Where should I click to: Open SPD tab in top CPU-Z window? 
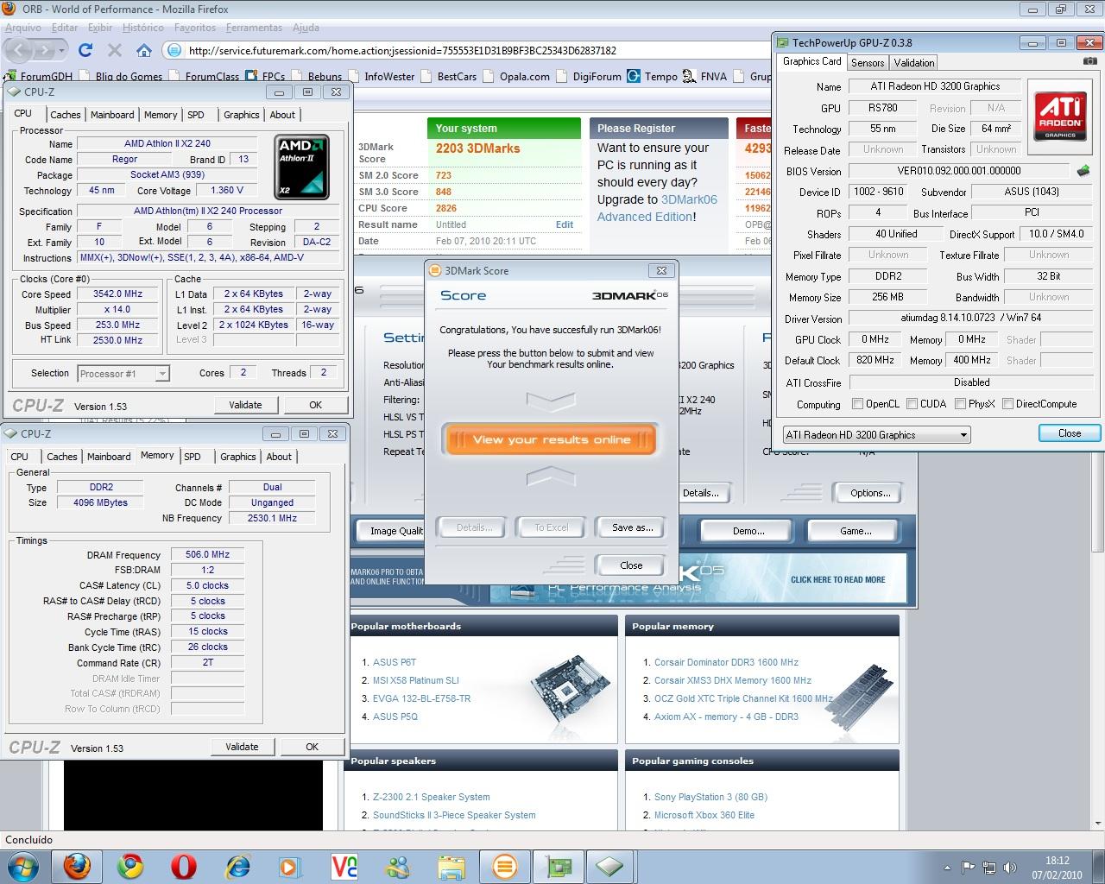tap(196, 115)
